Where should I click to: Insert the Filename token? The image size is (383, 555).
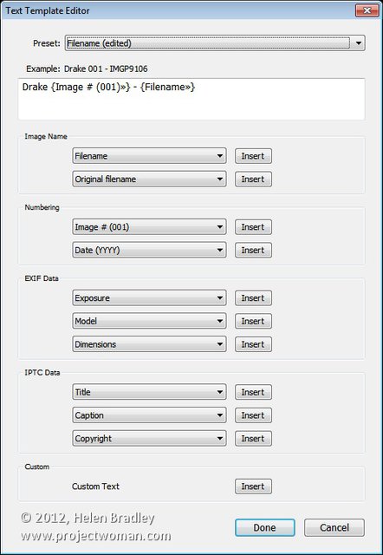click(x=253, y=156)
